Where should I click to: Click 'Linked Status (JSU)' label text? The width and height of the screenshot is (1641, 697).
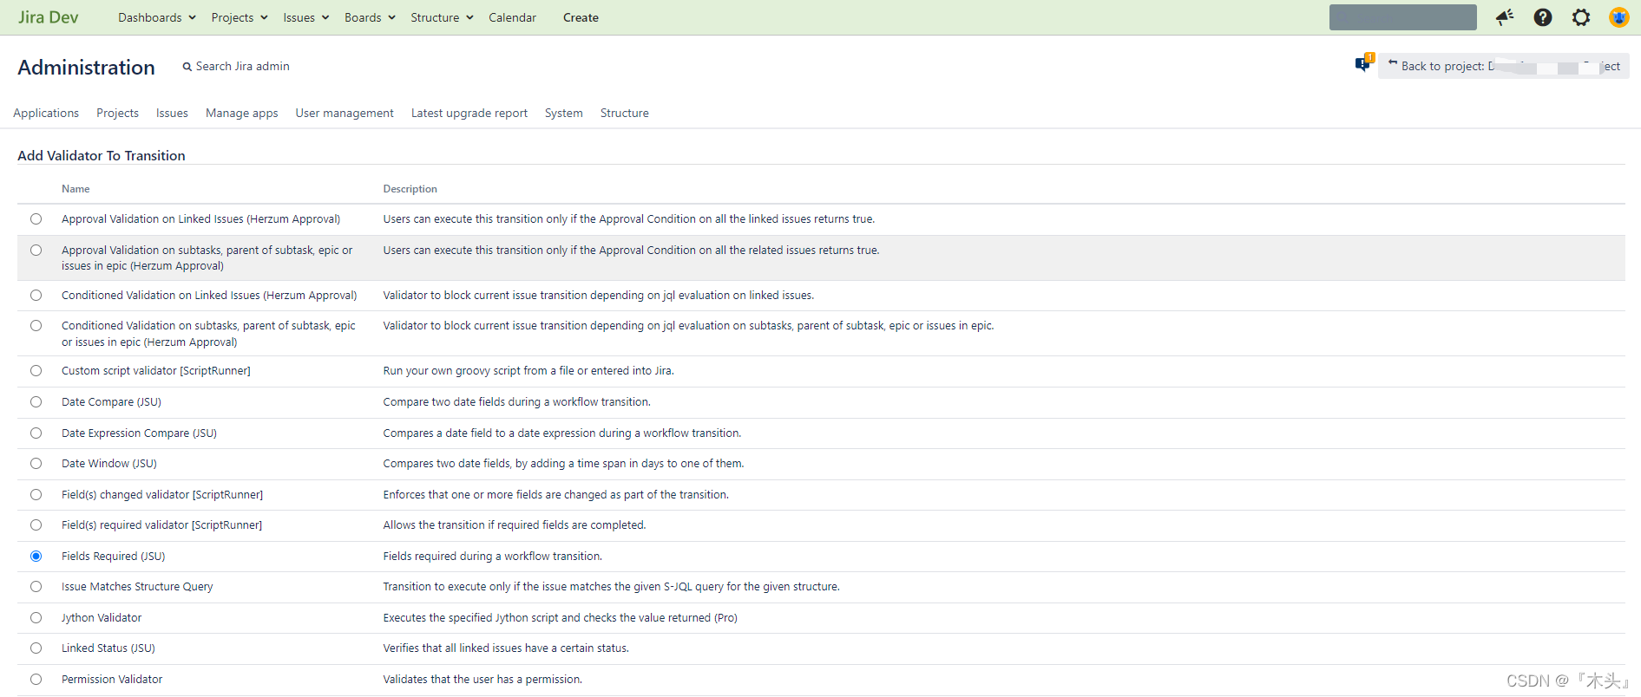pyautogui.click(x=108, y=648)
